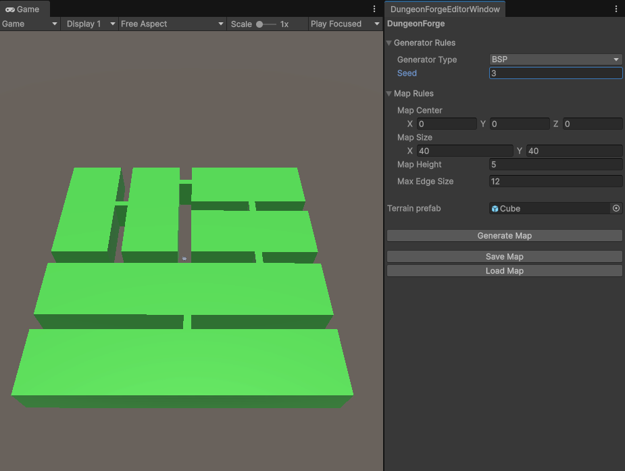
Task: Collapse the Generator Rules section
Action: [x=389, y=43]
